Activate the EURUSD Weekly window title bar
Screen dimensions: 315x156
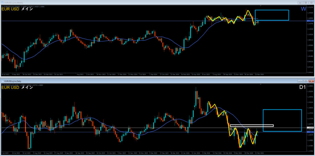coord(123,2)
